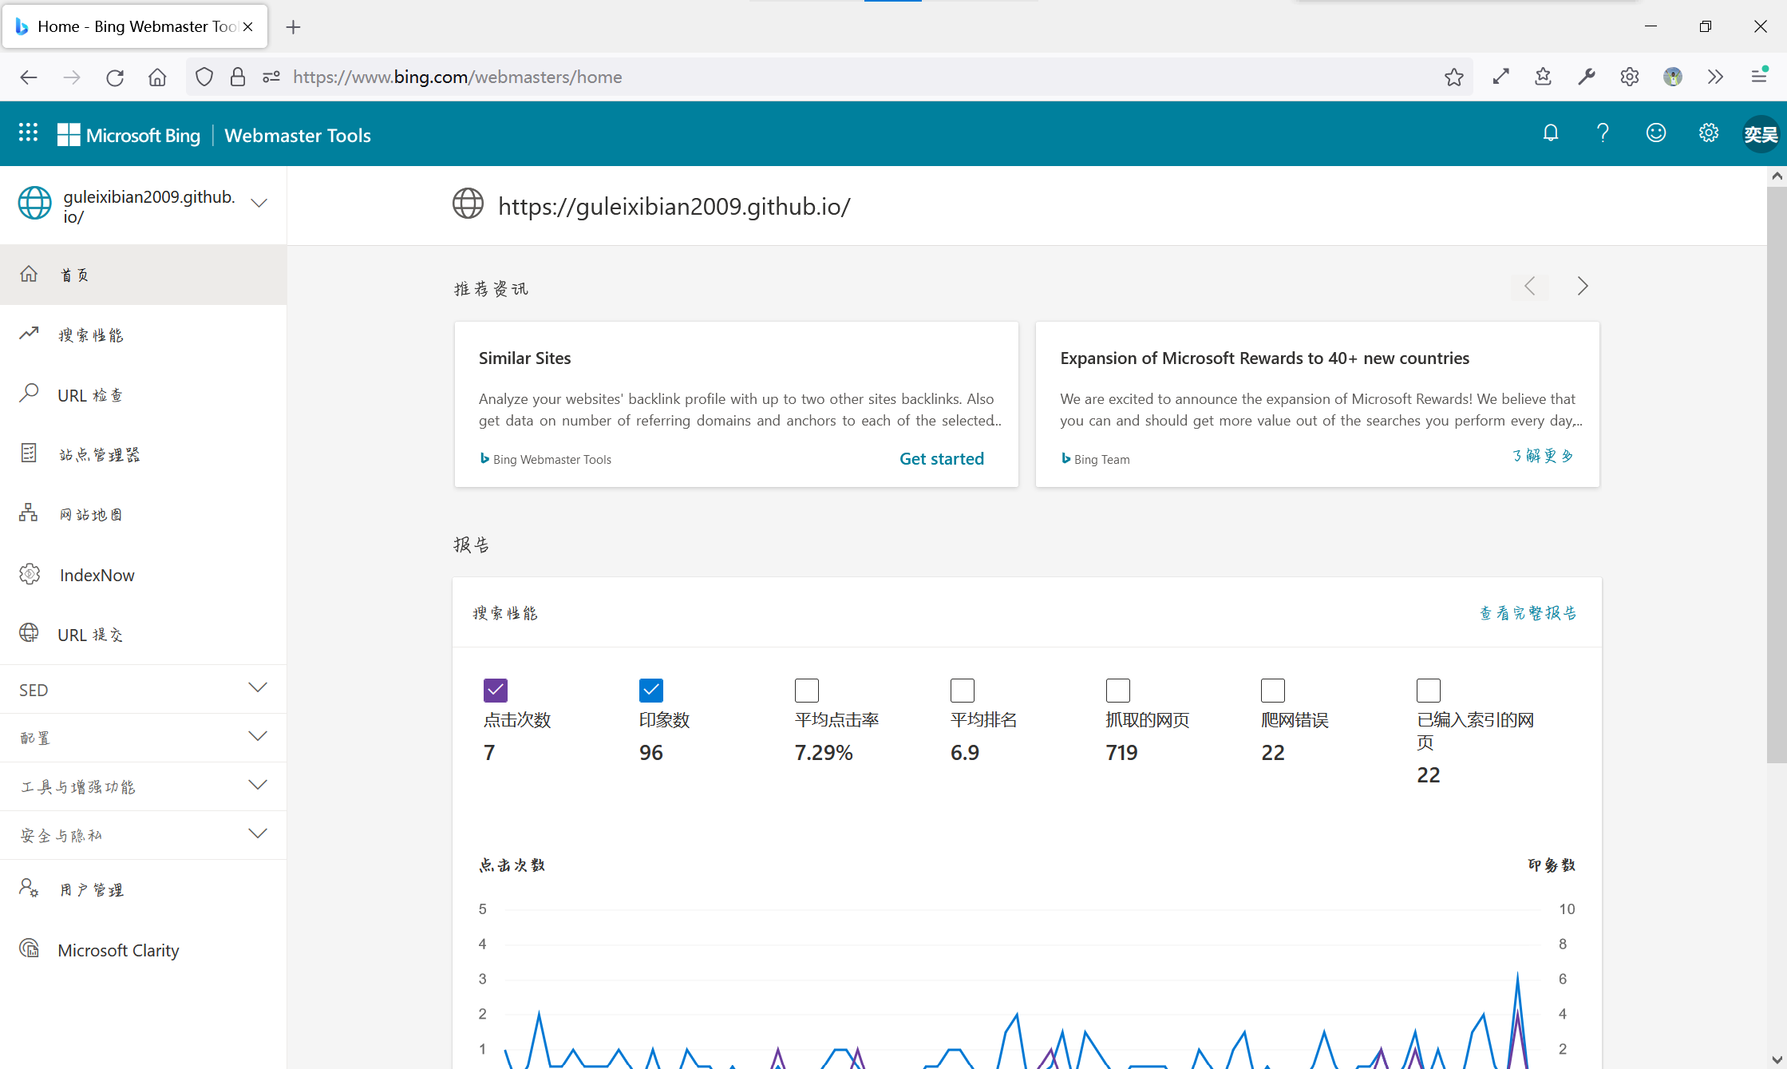Click the Get started link
1787x1069 pixels.
point(941,458)
